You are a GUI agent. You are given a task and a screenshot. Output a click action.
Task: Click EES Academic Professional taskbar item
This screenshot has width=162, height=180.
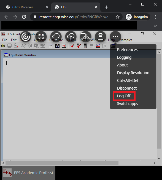pos(28,173)
